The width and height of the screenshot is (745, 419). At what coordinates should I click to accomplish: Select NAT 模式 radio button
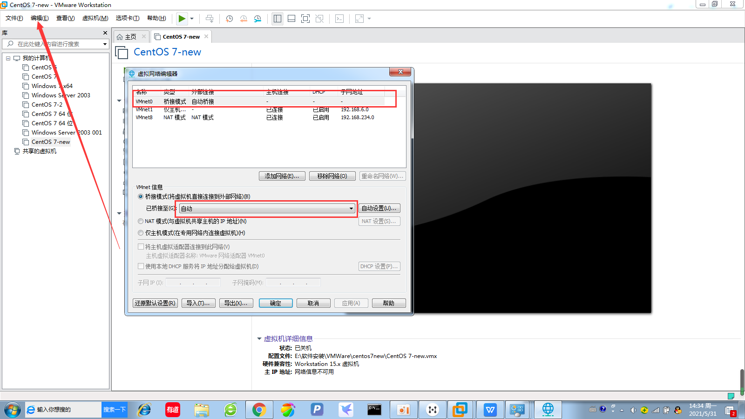point(141,221)
